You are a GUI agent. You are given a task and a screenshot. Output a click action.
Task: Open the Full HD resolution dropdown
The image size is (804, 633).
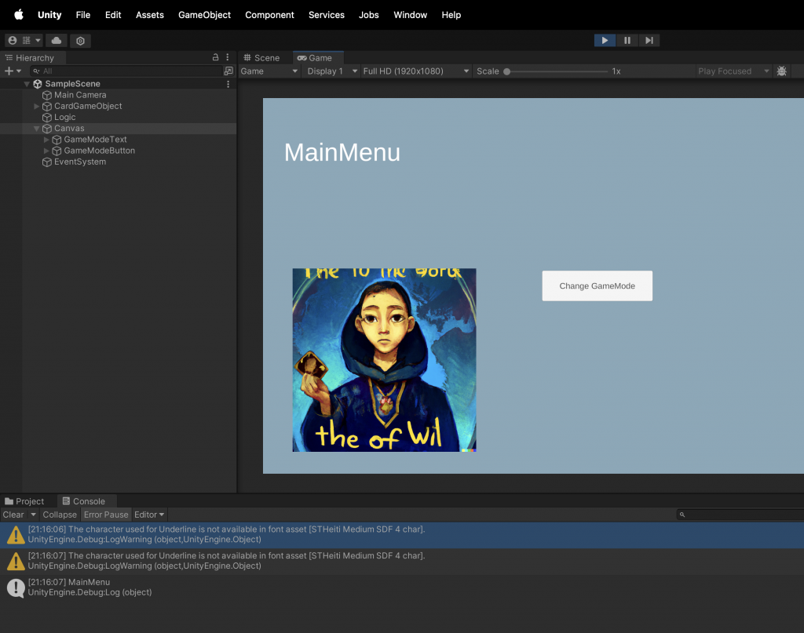click(415, 71)
